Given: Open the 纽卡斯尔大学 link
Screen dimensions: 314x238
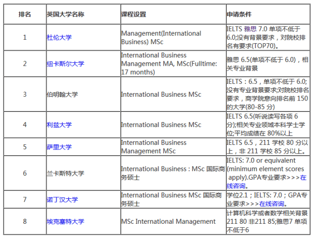Looking at the screenshot, I should point(65,64).
